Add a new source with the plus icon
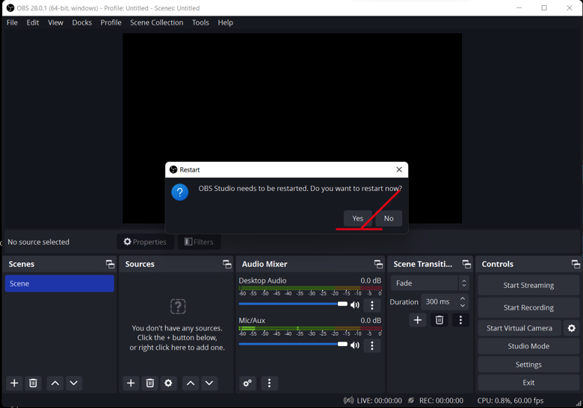This screenshot has width=583, height=408. (131, 383)
